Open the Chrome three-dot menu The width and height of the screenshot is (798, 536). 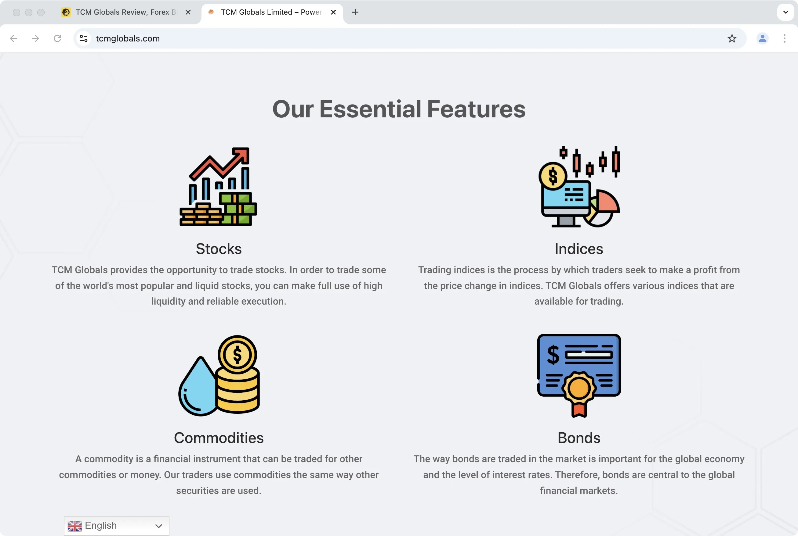[784, 38]
